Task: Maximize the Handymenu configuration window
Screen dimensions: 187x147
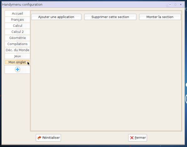Action: 175,4
